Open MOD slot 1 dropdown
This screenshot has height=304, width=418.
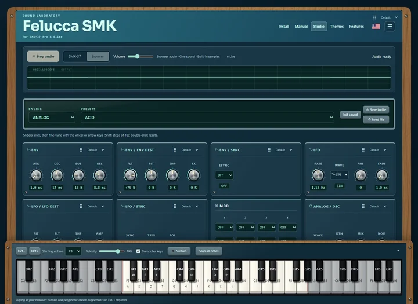[x=224, y=227]
